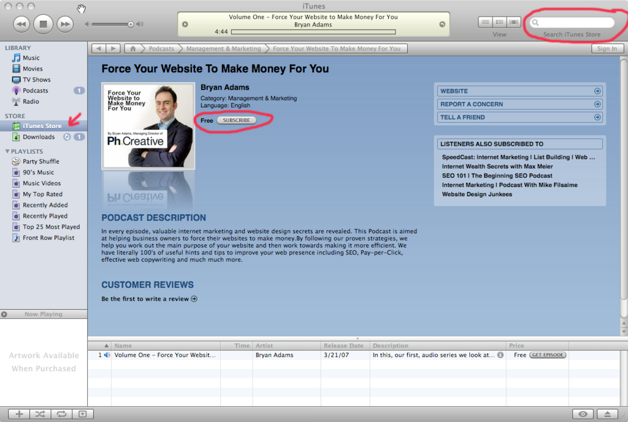Go to iTunes Store home
Viewport: 628px width, 422px height.
pos(132,48)
